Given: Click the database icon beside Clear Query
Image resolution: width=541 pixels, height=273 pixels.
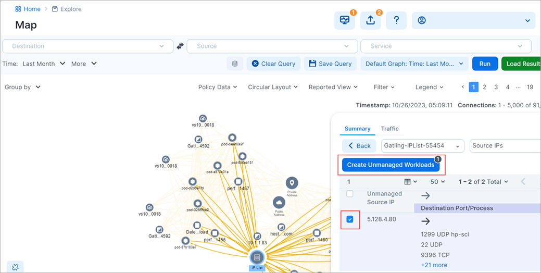Looking at the screenshot, I should pos(235,64).
